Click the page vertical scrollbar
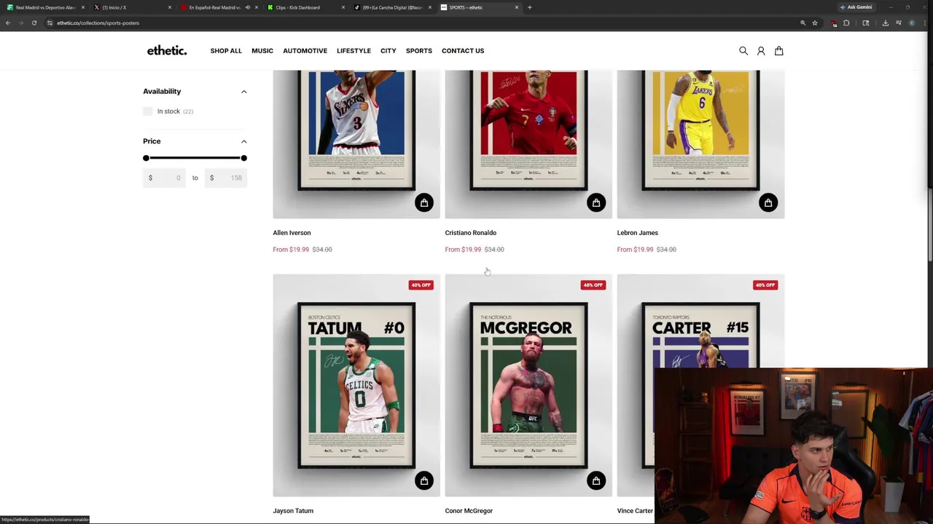 pos(929,226)
